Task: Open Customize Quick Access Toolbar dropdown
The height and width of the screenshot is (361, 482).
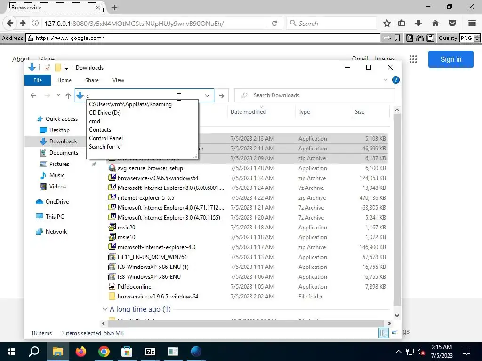Action: point(66,68)
